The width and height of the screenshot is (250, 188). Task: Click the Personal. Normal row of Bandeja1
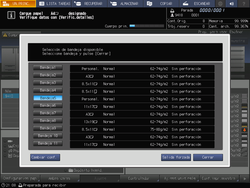tap(142, 69)
